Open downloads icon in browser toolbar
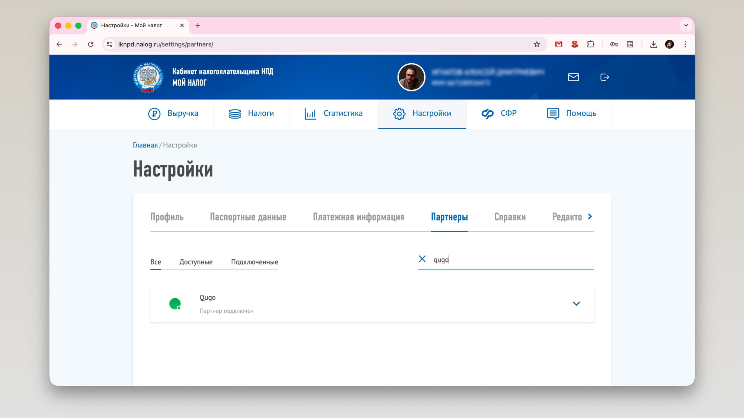Image resolution: width=744 pixels, height=418 pixels. pyautogui.click(x=653, y=44)
